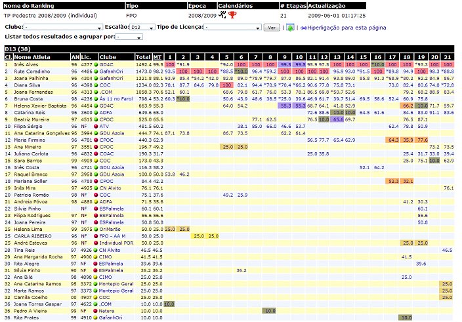Click athlete name Ana Catarina Gonçalves
Screen dimensions: 462x322
(41, 133)
